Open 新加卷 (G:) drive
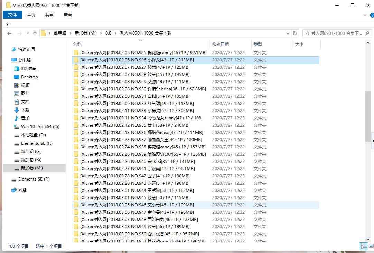374x253 pixels. point(31,152)
